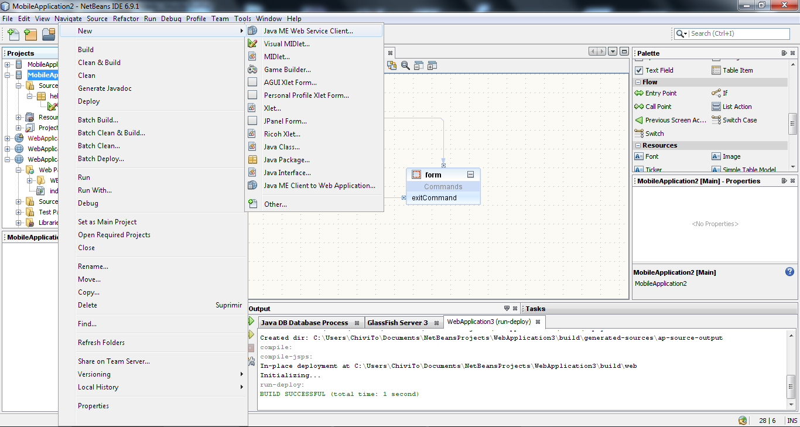
Task: Click the Open Project toolbar icon
Action: (x=49, y=35)
